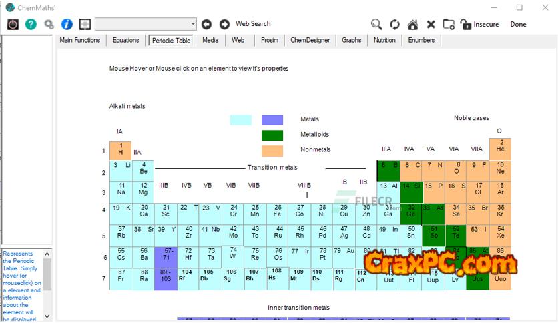Select the Hydrogen (1 H) element cell

coord(121,151)
